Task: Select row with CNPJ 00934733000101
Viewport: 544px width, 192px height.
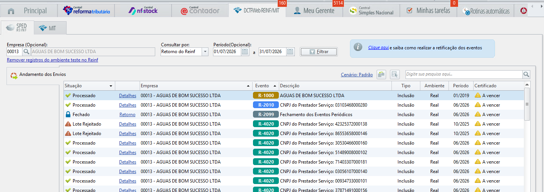Action: tap(294, 181)
